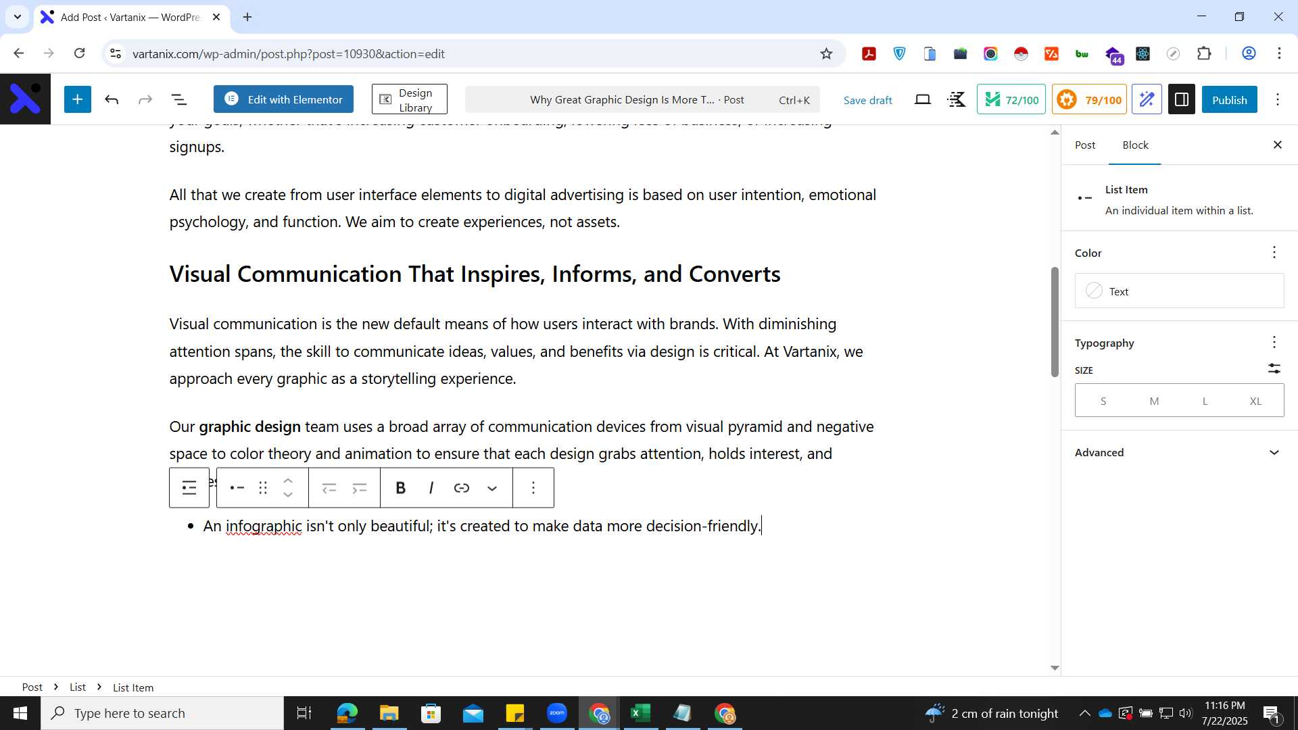Toggle bold formatting
This screenshot has height=730, width=1298.
[400, 487]
